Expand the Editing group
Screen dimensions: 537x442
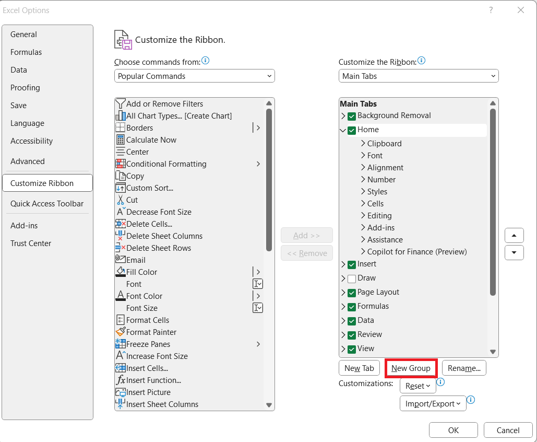(x=363, y=215)
